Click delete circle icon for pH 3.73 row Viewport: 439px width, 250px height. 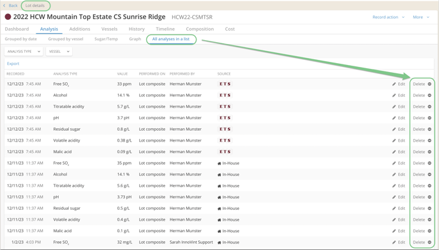click(429, 197)
